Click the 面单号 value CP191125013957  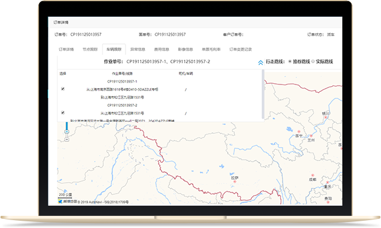coord(170,34)
